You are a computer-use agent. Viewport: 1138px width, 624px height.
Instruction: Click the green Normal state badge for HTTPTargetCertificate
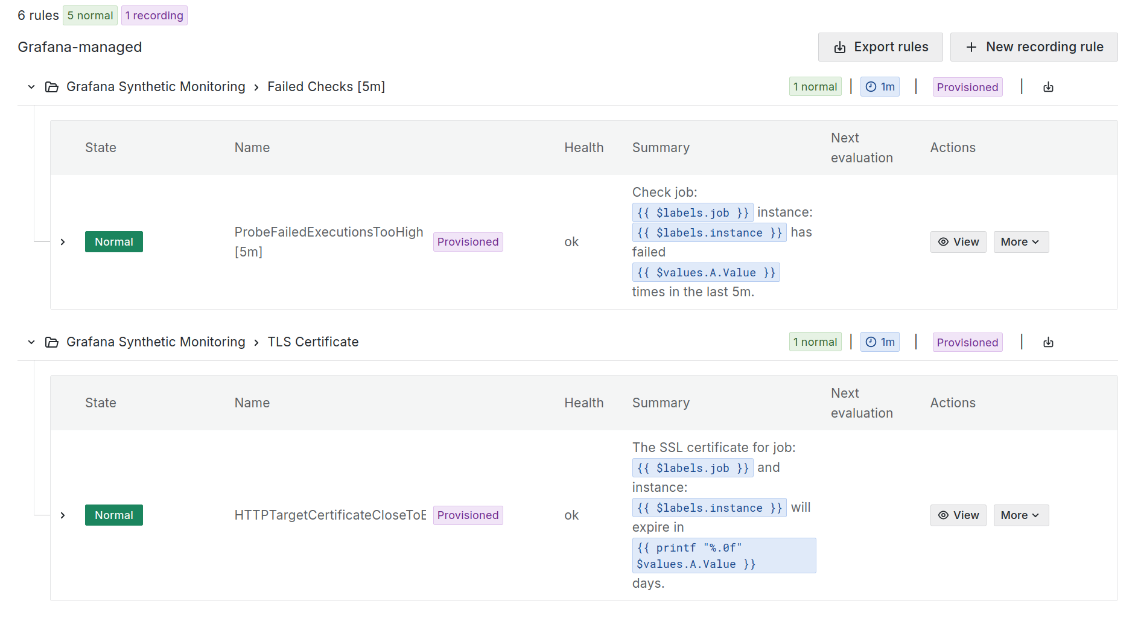[x=114, y=515]
